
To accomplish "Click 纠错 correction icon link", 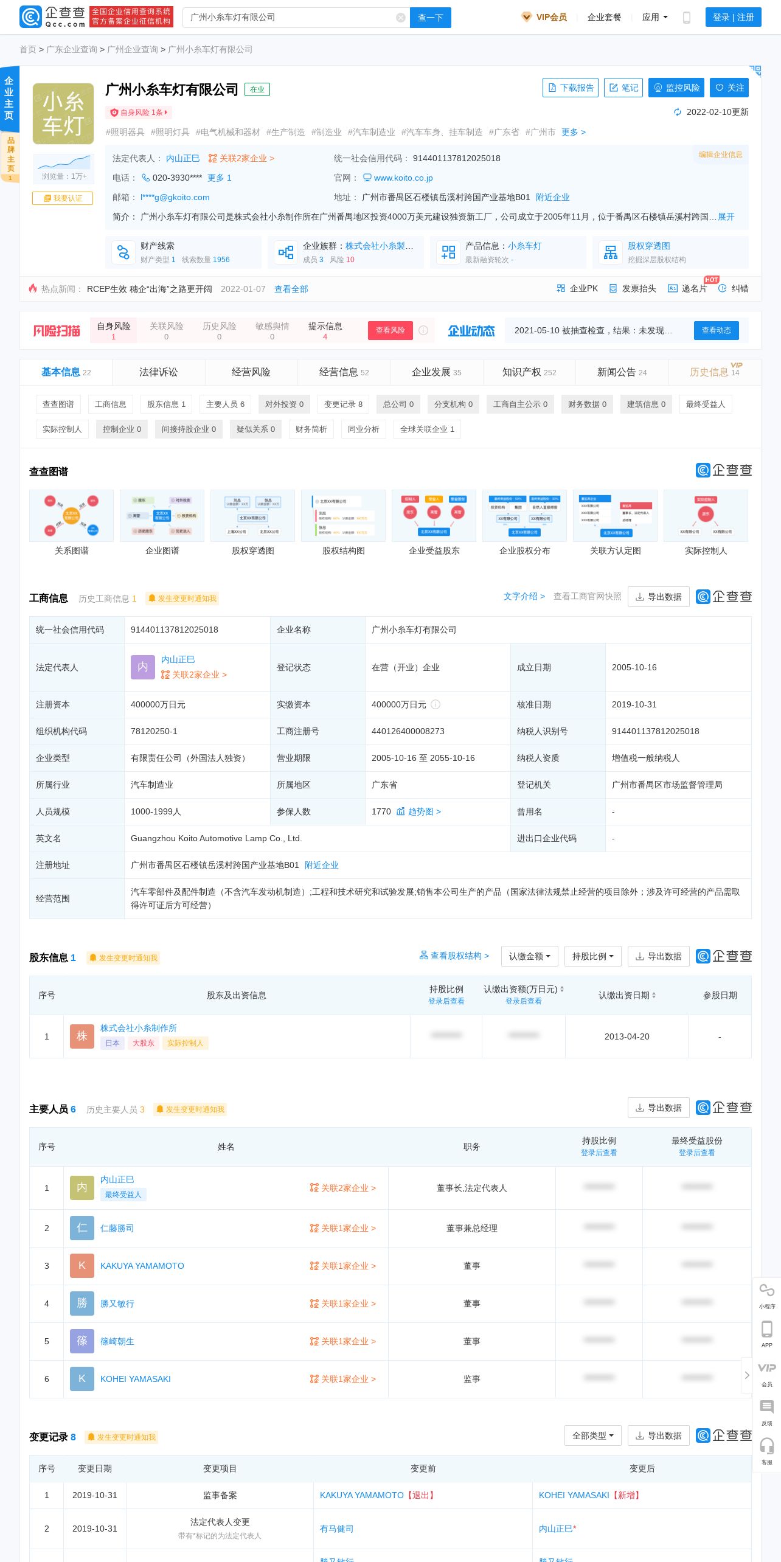I will pos(734,288).
